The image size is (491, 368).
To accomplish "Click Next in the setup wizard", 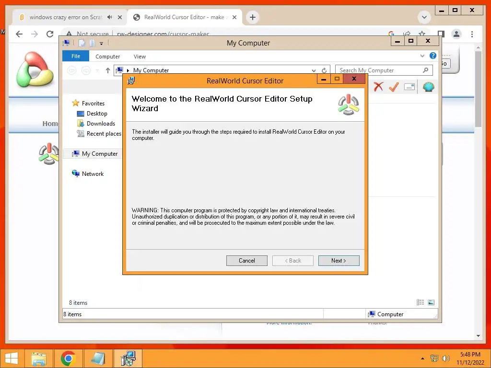I will tap(339, 260).
